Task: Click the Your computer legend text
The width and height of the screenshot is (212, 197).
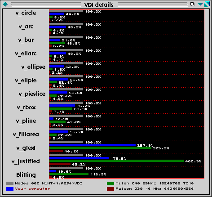Action: [32, 189]
